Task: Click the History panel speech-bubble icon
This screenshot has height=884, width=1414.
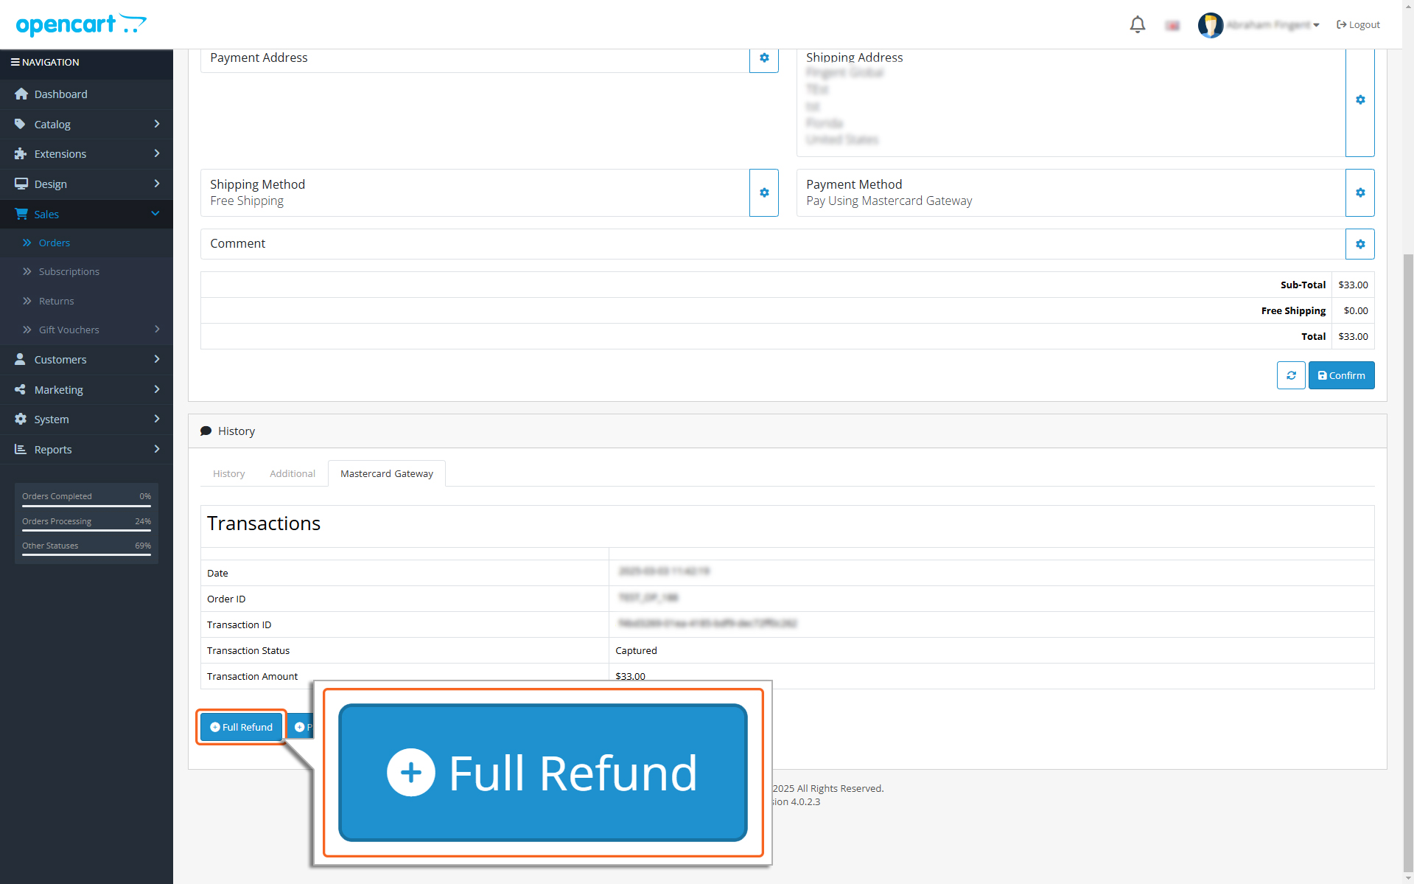Action: pyautogui.click(x=206, y=431)
